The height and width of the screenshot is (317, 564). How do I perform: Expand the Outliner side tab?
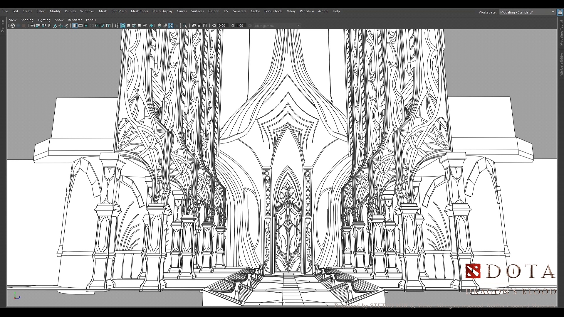(x=2, y=26)
